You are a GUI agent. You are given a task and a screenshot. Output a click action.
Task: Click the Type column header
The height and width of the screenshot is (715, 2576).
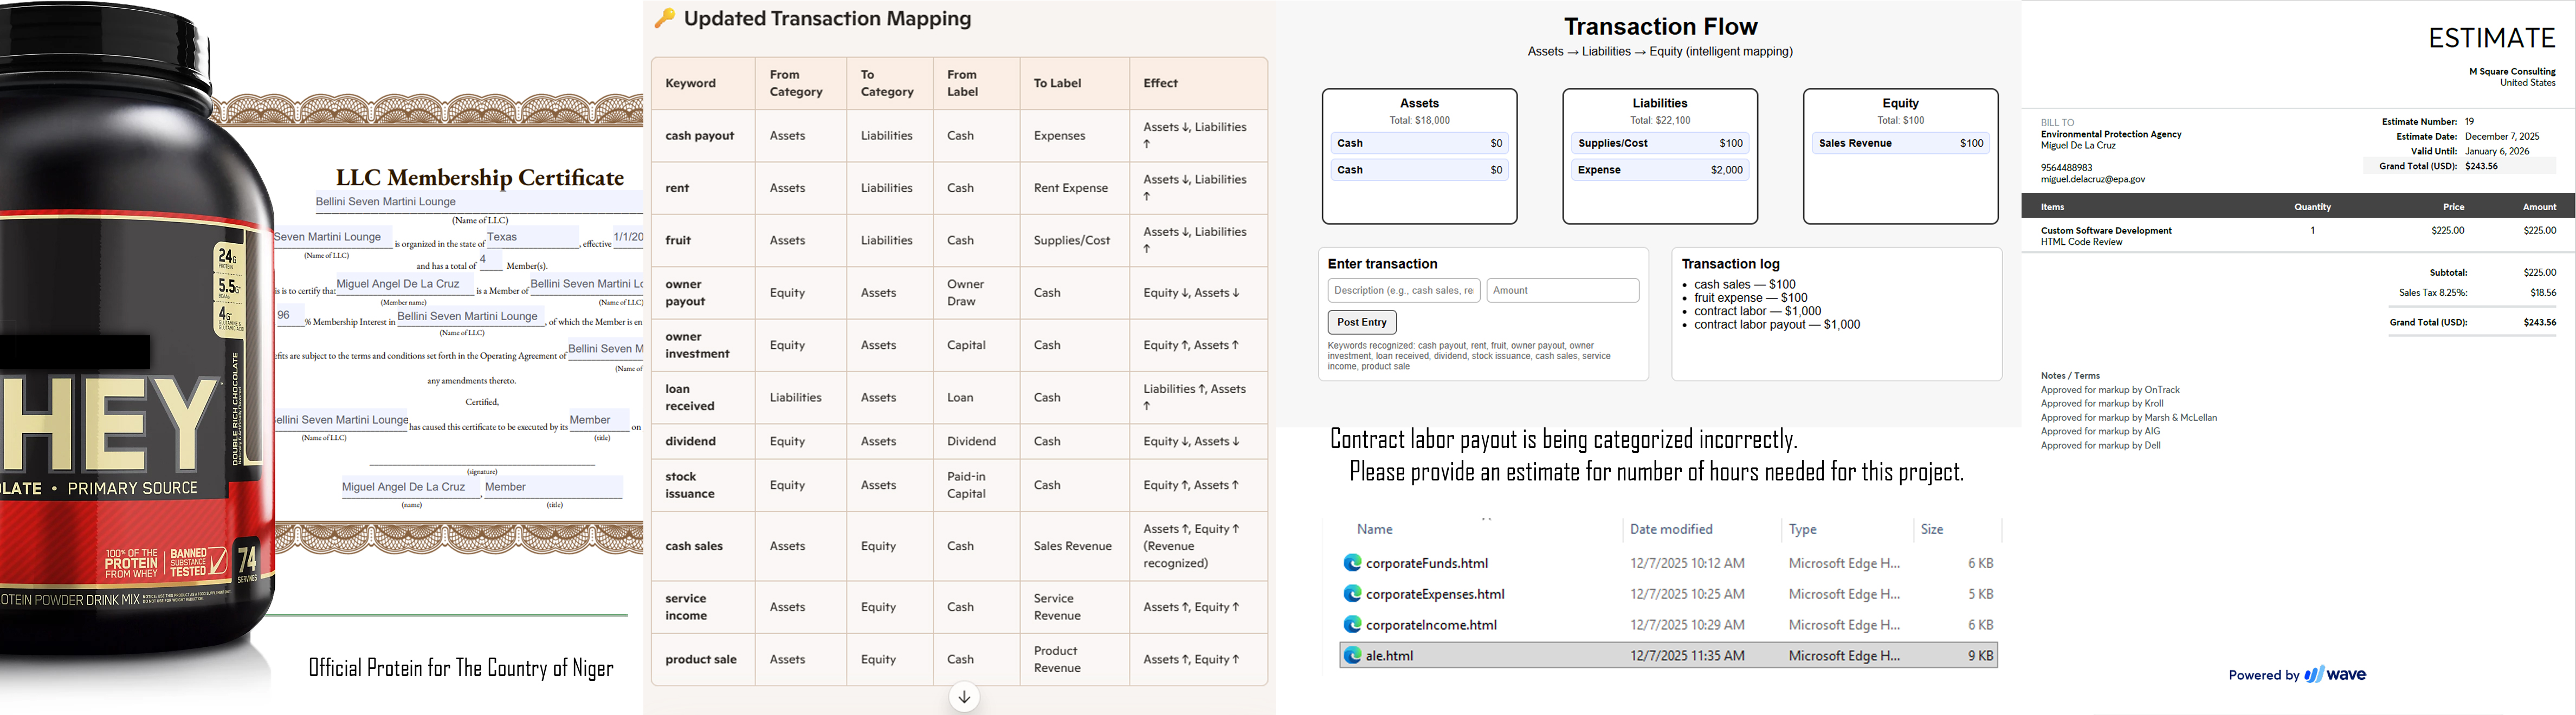(x=1803, y=530)
